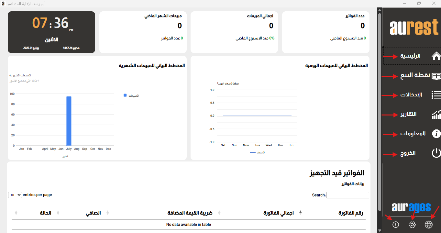Viewport: 441px width, 233px height.
Task: Click the about info icon at sidebar bottom
Action: 395,225
